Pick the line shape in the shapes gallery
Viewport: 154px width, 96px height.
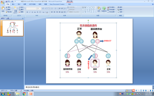[x=87, y=7]
